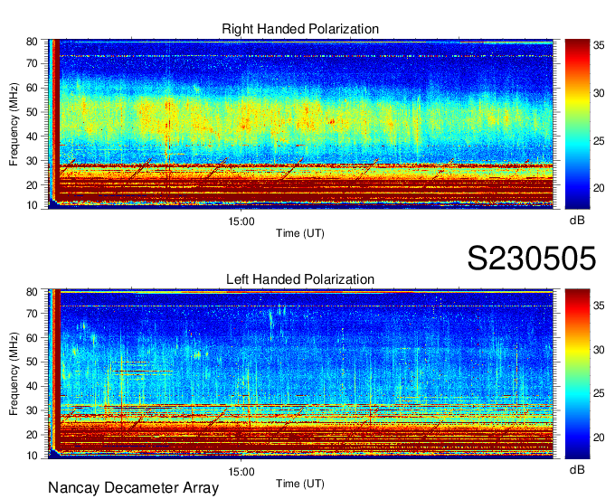
Task: Click "Time (UT)" under the Left Handed plot
Action: [300, 484]
